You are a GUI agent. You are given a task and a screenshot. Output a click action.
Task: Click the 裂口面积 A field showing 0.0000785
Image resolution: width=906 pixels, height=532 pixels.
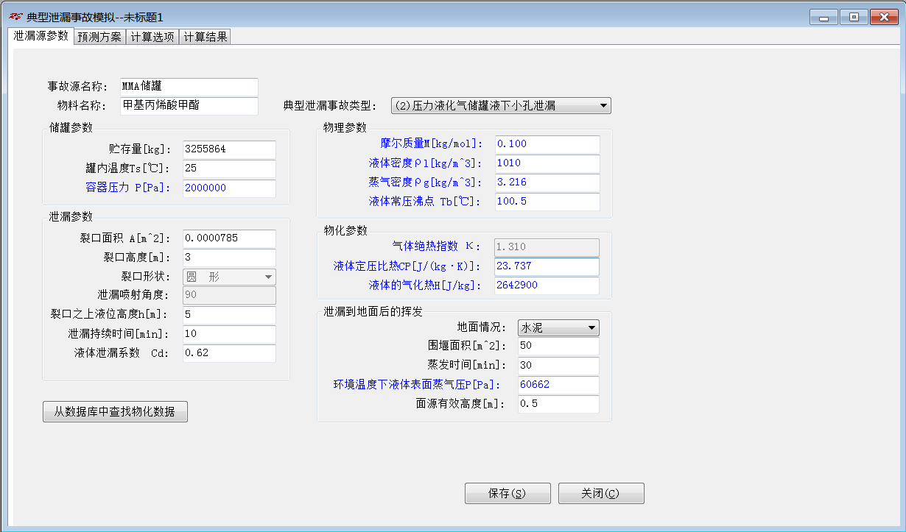pyautogui.click(x=229, y=239)
